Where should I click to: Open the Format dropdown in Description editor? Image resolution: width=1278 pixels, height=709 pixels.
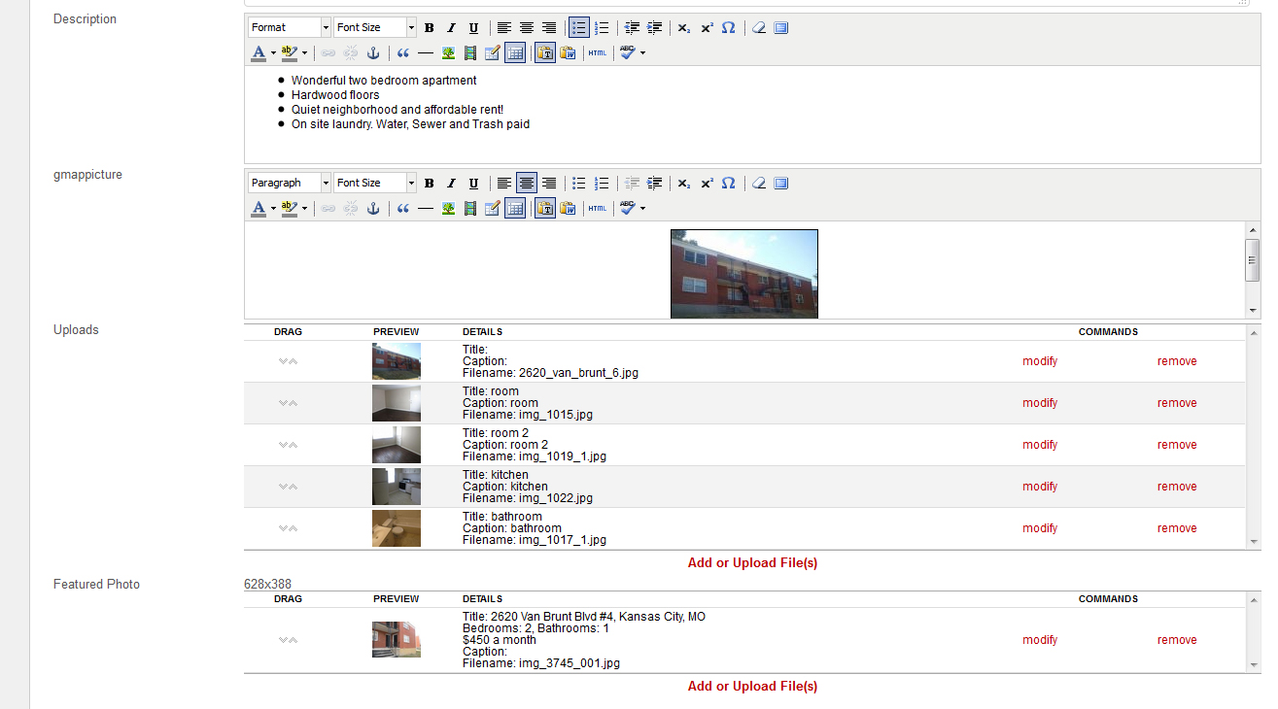pos(289,28)
